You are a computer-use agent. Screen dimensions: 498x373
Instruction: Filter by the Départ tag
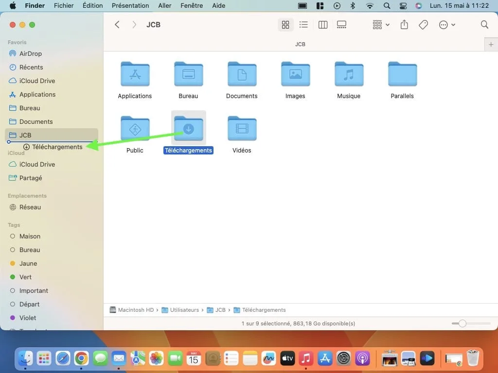(29, 305)
